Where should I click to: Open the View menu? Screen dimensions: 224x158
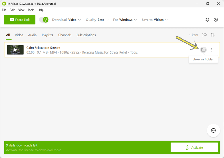tap(21, 10)
